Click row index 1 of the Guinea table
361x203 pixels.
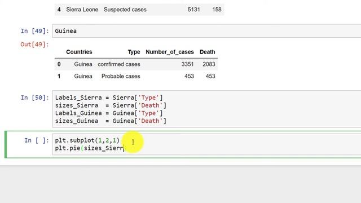[x=59, y=76]
